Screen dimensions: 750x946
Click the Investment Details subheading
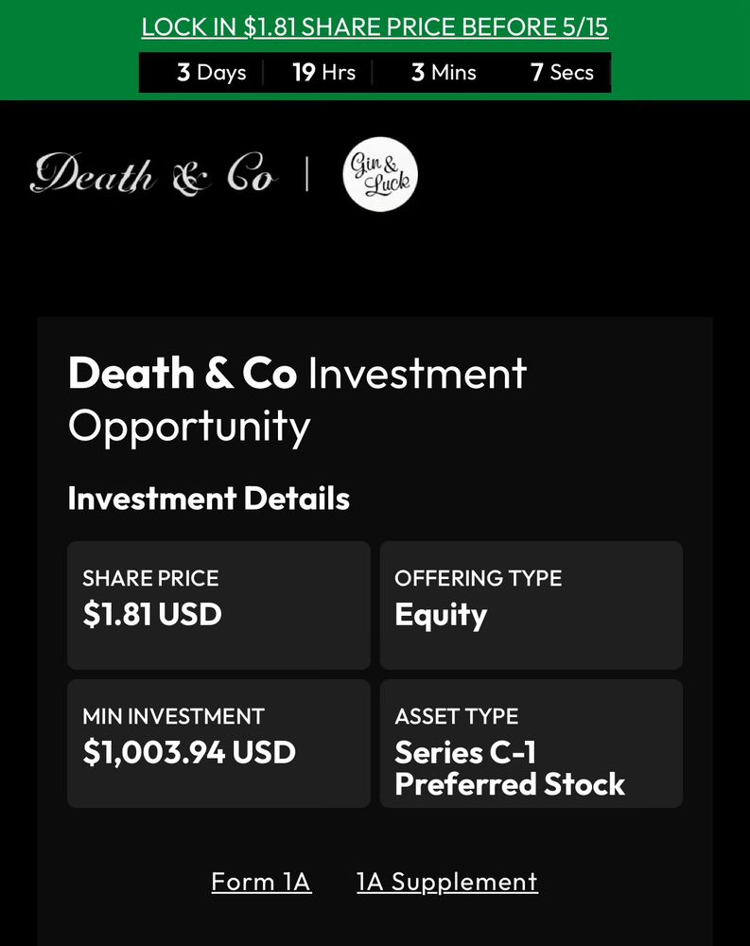click(209, 499)
